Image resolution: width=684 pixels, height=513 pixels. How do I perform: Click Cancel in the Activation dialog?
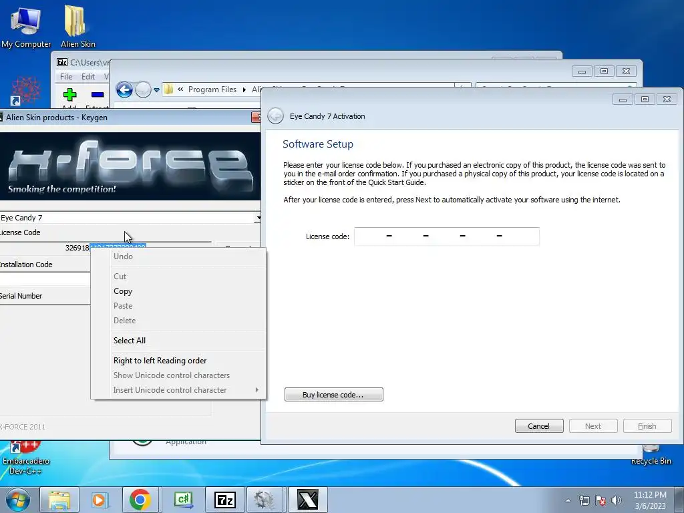click(x=539, y=425)
